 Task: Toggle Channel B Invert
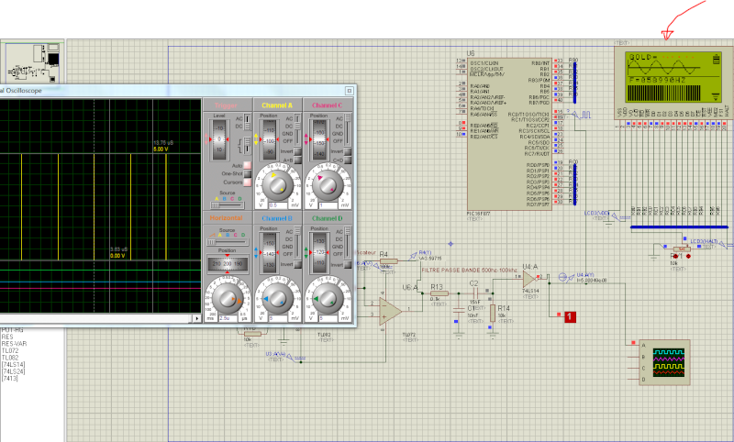click(x=297, y=265)
